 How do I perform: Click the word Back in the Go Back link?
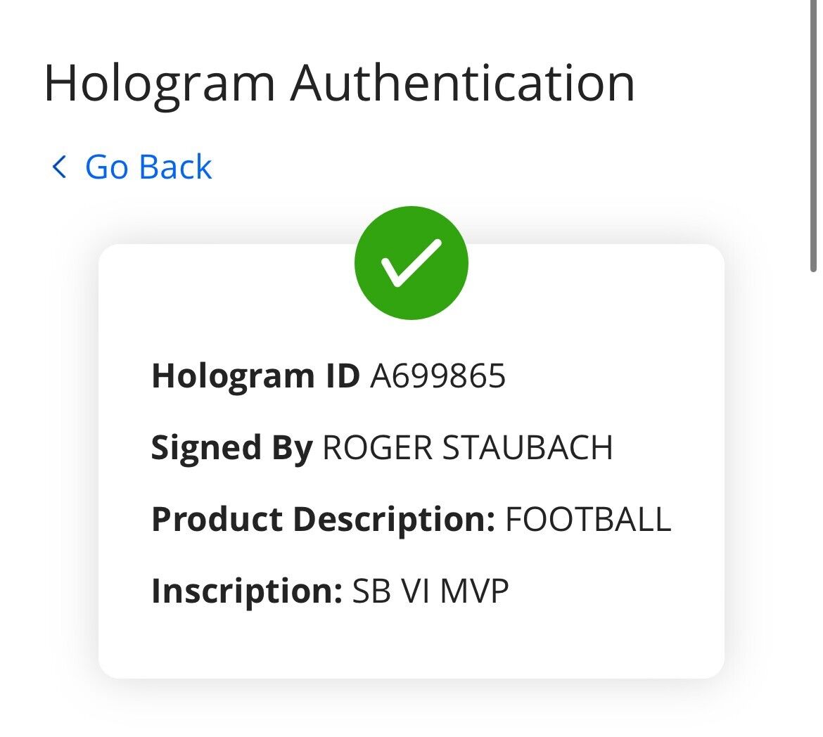click(176, 167)
